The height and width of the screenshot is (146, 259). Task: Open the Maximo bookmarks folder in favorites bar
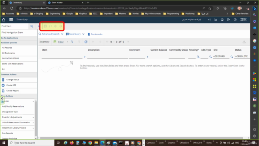click(x=121, y=14)
